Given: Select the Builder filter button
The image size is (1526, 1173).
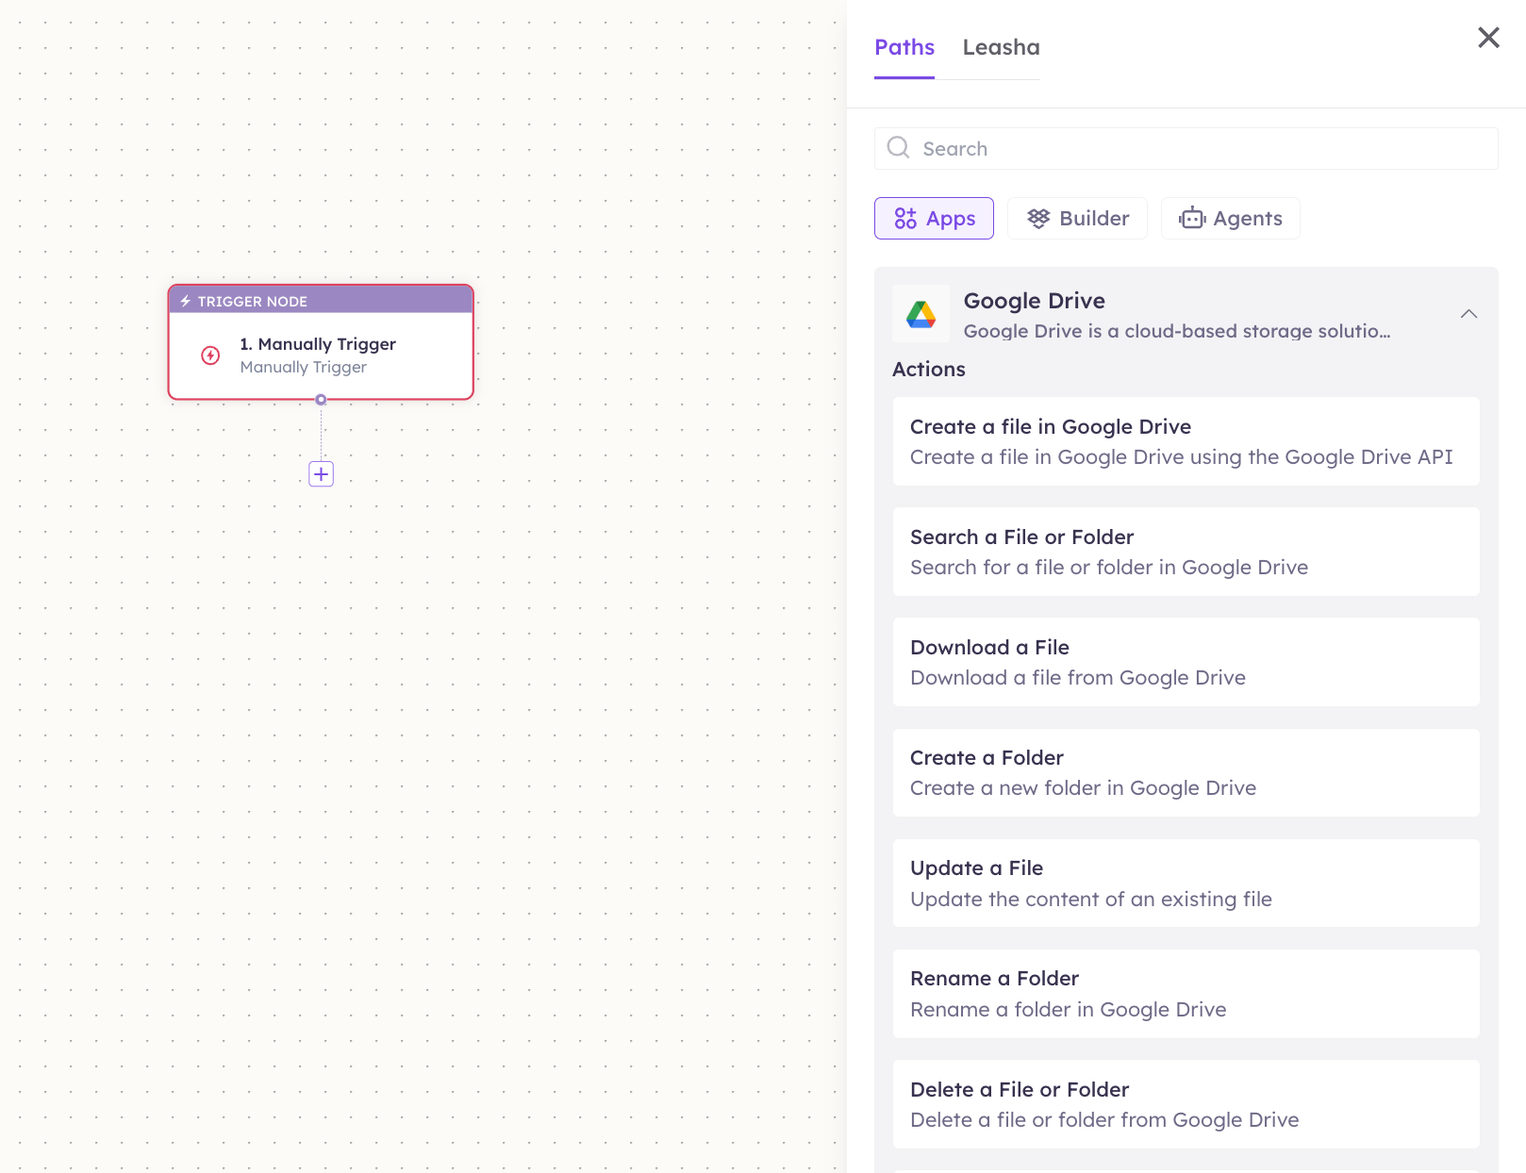Looking at the screenshot, I should [x=1077, y=219].
